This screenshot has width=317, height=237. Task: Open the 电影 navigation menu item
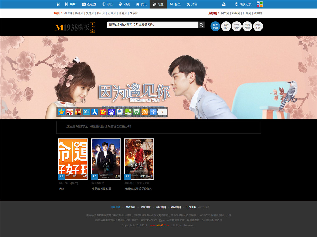[x=71, y=4]
